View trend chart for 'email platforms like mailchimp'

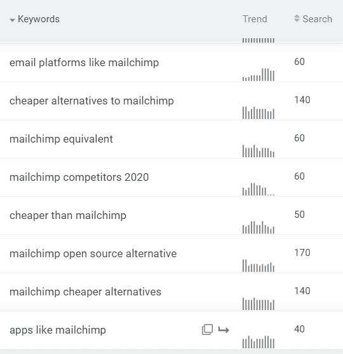click(x=259, y=74)
